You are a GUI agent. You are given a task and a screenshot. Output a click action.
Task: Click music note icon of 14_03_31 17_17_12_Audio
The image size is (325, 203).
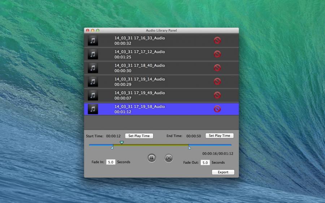coord(93,54)
